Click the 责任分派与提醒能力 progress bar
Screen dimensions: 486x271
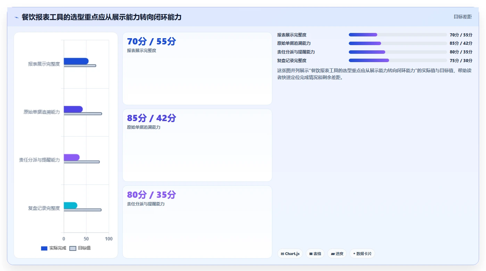tap(398, 52)
